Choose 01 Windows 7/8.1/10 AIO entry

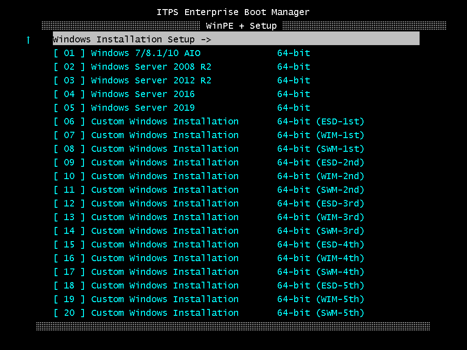pos(182,53)
